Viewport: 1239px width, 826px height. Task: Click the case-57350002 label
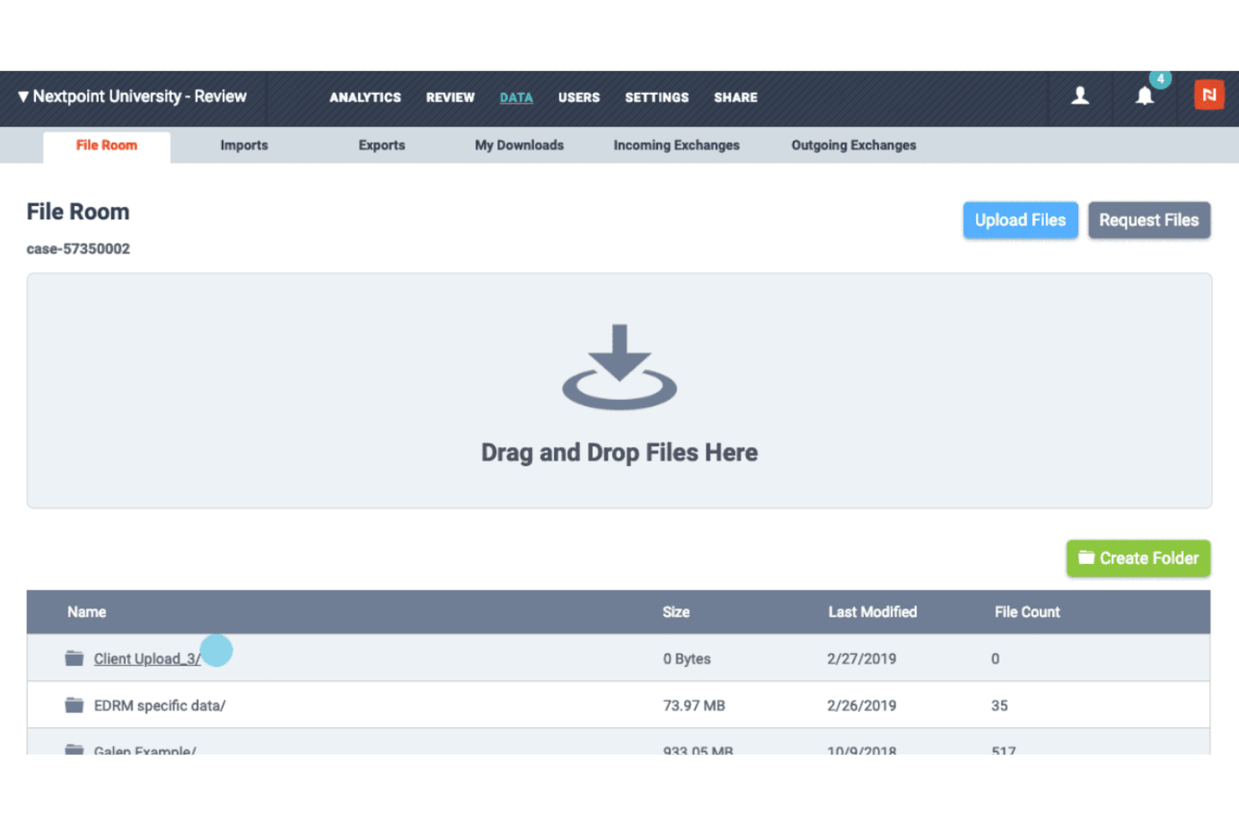point(78,249)
